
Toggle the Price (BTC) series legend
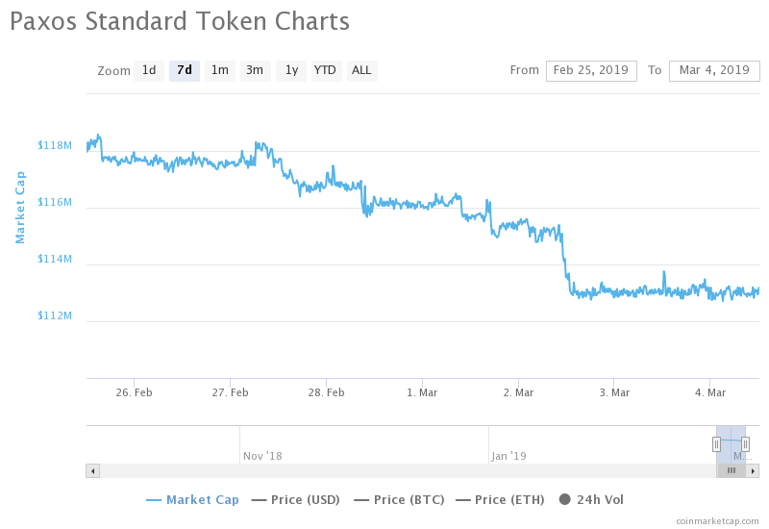[x=399, y=500]
